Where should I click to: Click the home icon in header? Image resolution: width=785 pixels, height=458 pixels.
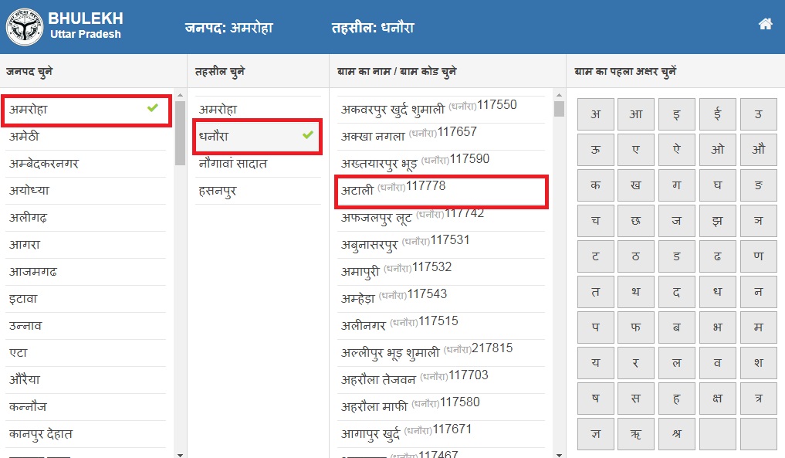pos(764,24)
